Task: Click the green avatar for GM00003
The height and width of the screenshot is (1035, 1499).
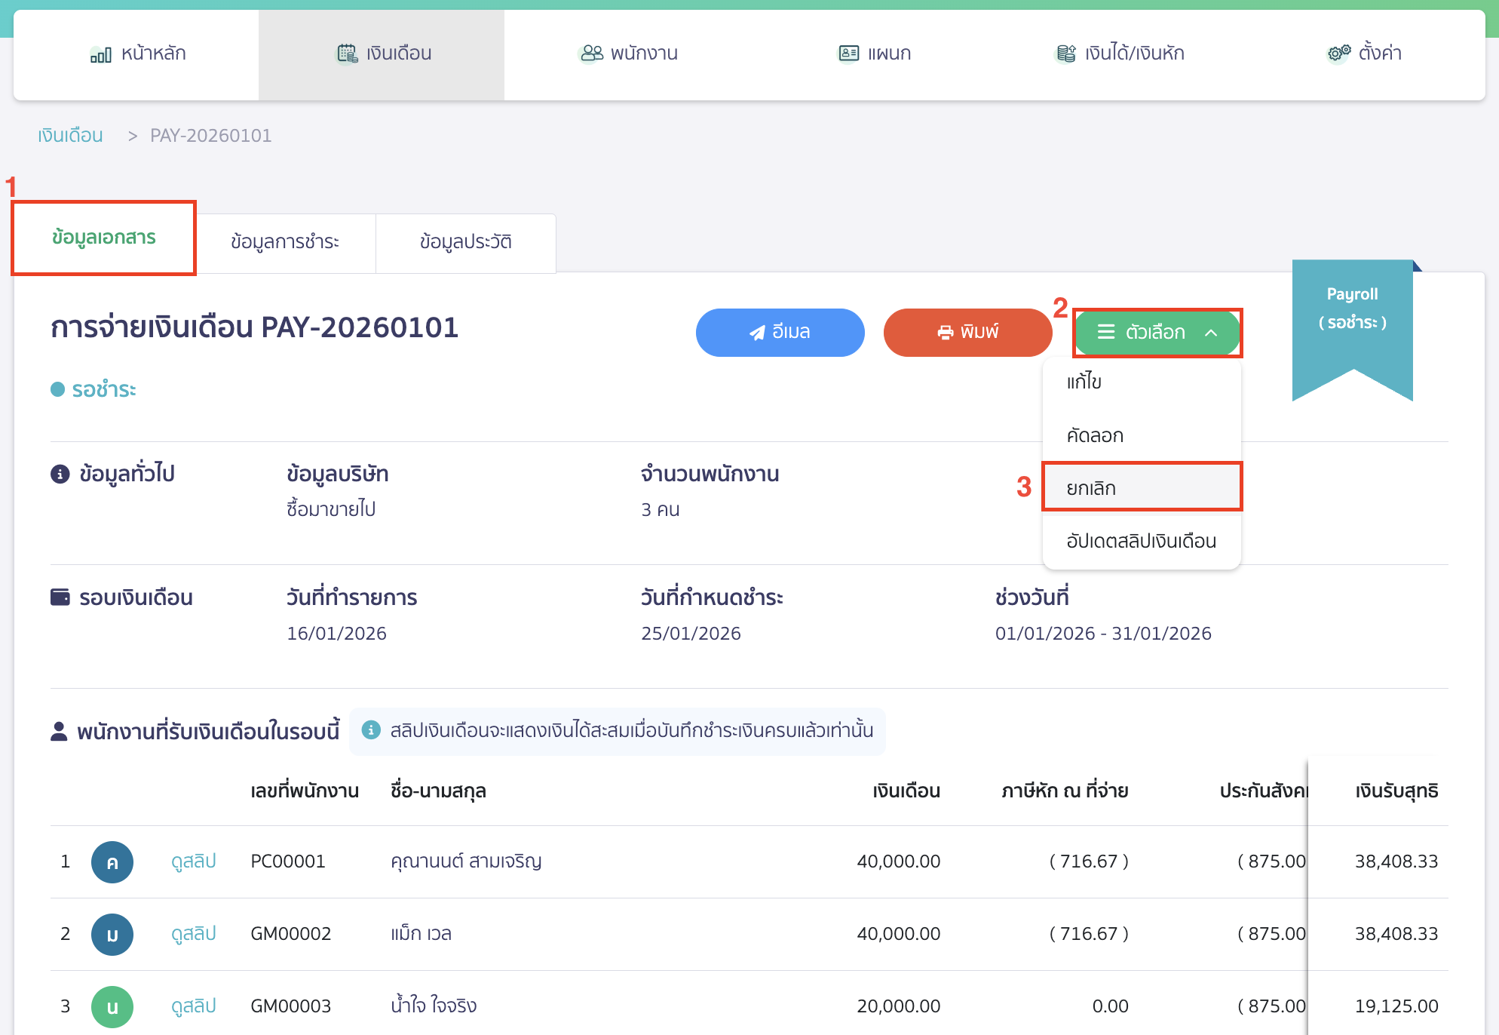Action: (x=112, y=1006)
